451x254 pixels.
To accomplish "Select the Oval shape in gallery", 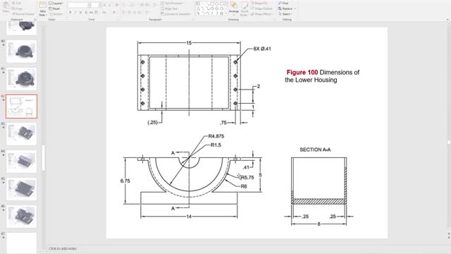I will pos(217,4).
